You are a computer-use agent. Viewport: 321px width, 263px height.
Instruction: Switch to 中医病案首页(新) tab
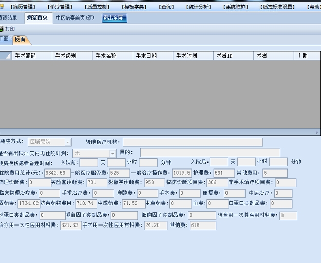75,18
